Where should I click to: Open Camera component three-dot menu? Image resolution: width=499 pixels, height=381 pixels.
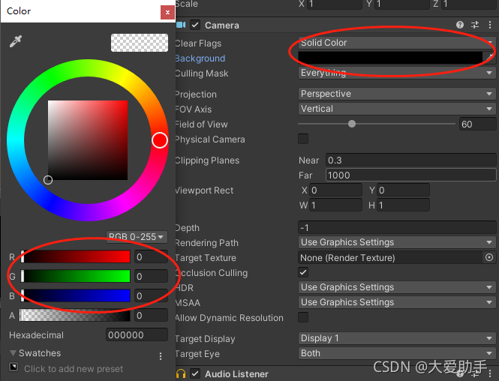490,25
